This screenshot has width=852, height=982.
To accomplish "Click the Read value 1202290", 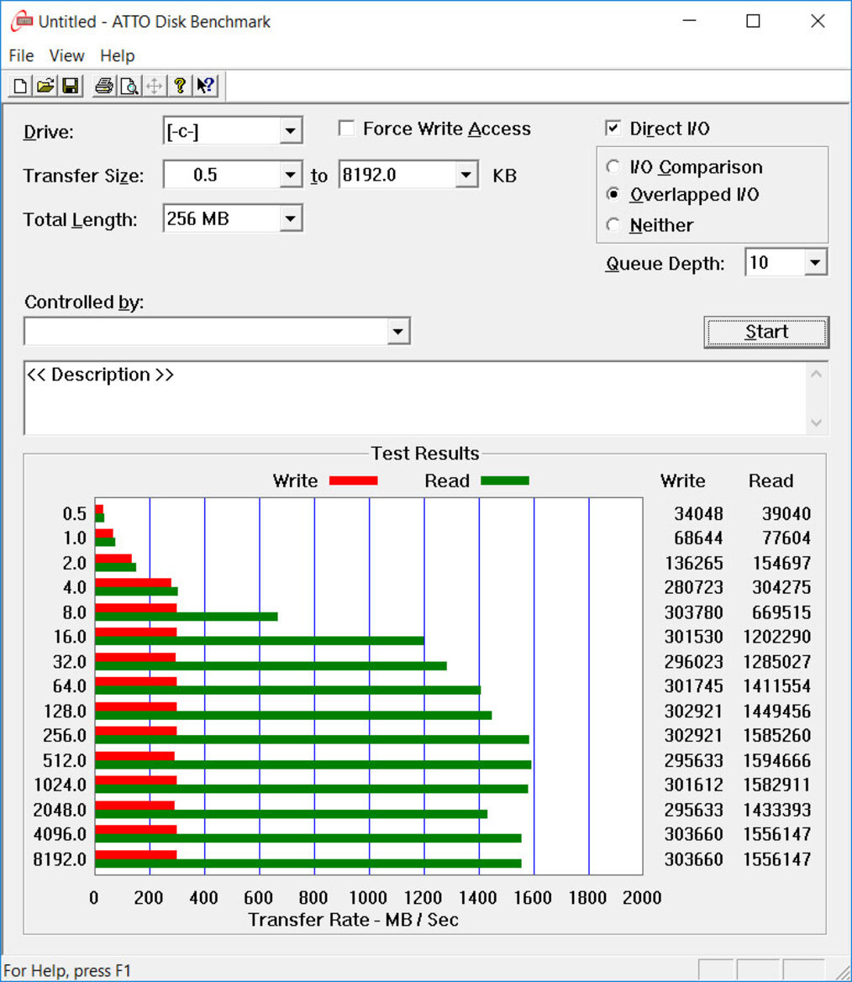I will 777,637.
